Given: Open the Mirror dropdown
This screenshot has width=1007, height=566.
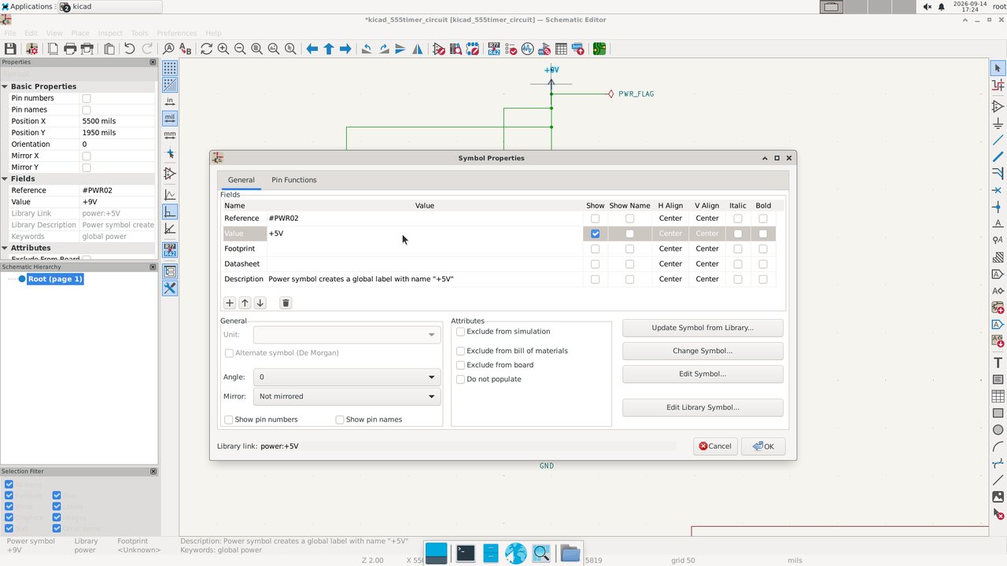Looking at the screenshot, I should pos(346,396).
